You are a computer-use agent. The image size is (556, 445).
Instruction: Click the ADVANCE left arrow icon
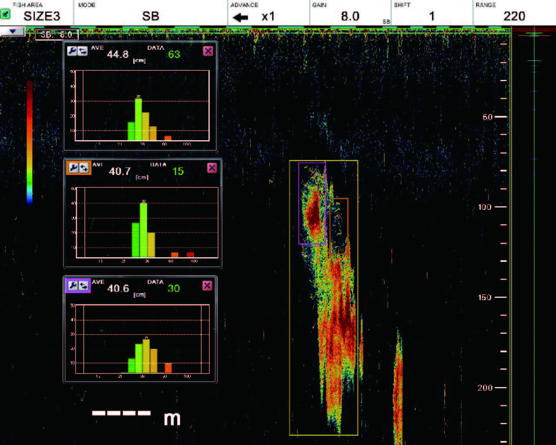click(240, 17)
